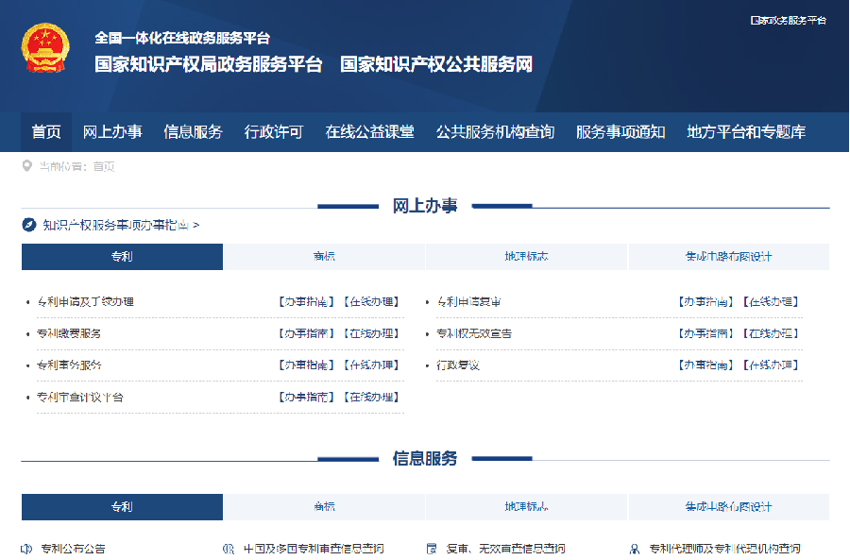
Task: Click the location pin icon beside 当前位置
Action: [x=27, y=166]
